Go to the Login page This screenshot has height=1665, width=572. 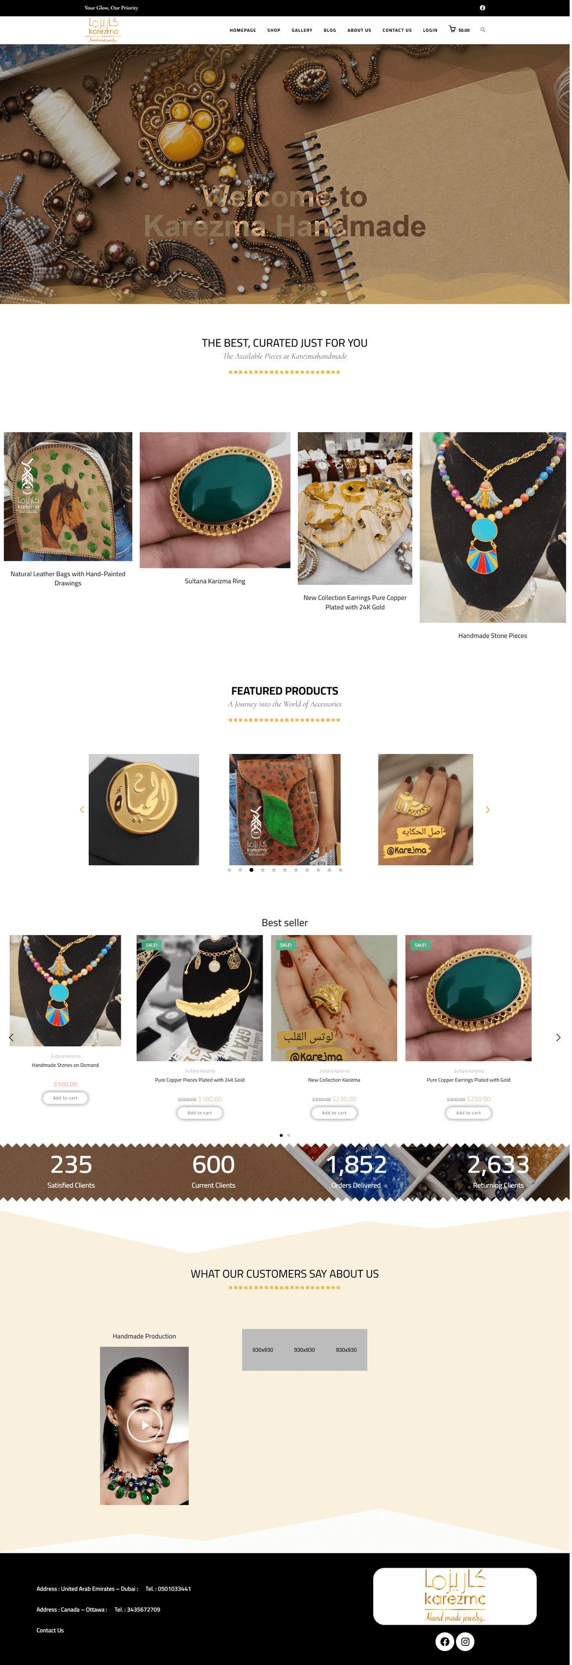(431, 30)
